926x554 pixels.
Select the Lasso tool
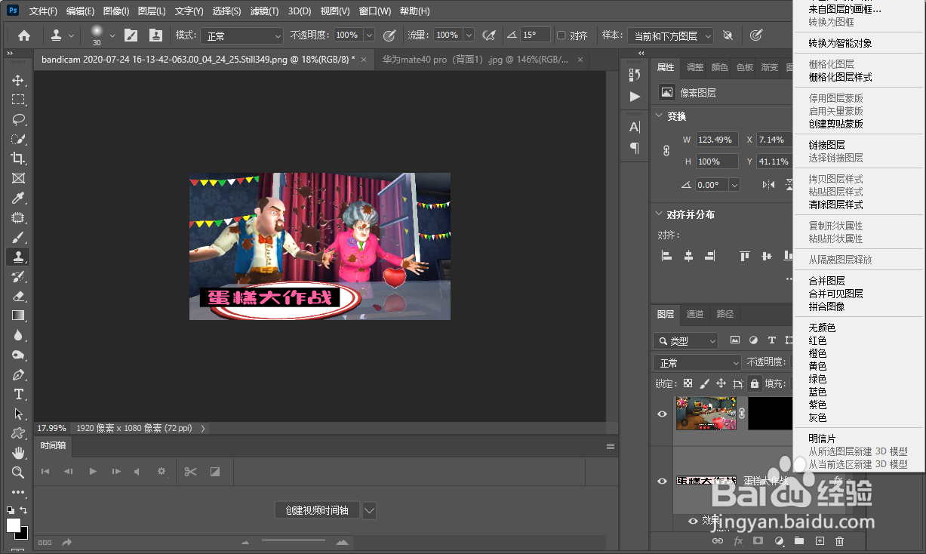pyautogui.click(x=18, y=119)
